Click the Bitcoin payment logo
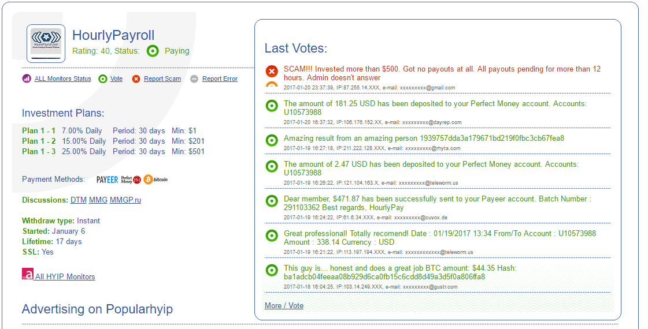This screenshot has width=648, height=329. pos(156,180)
